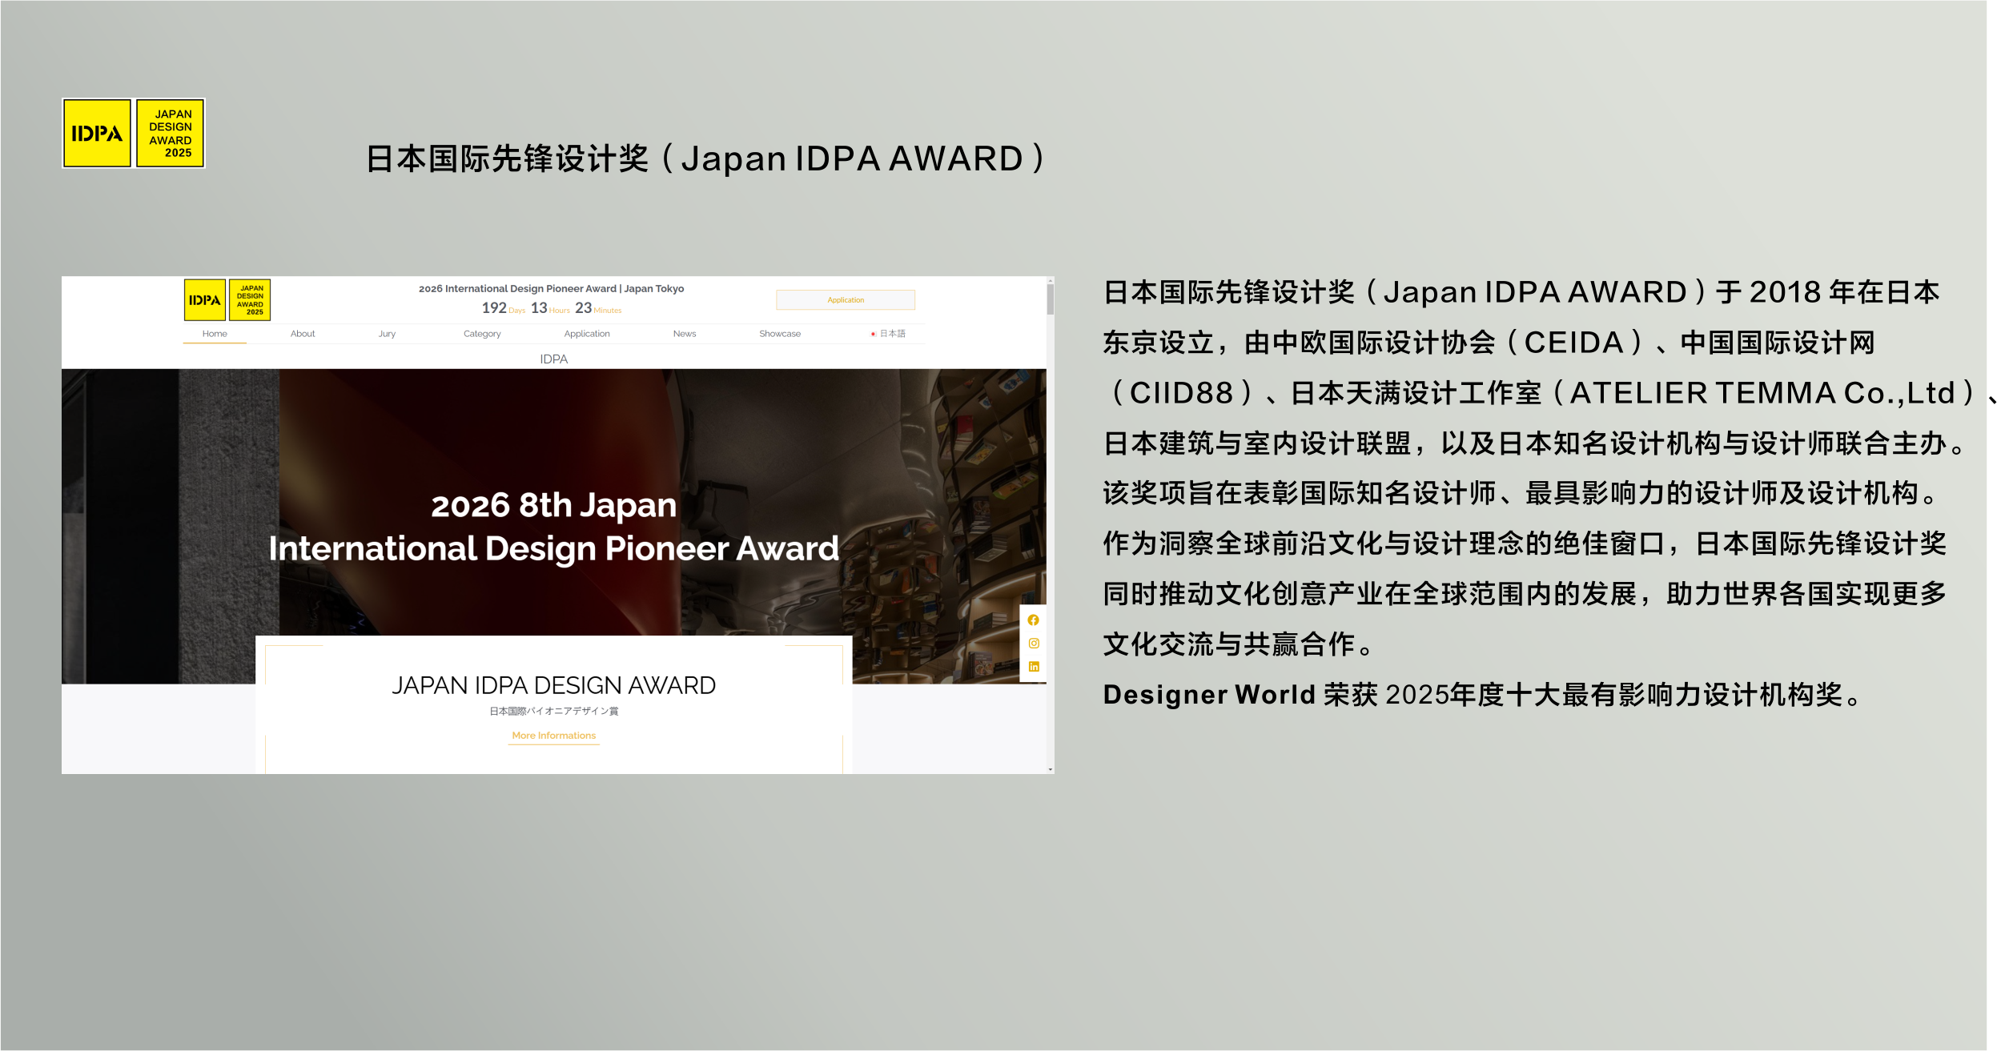Go to the About menu item
1997x1051 pixels.
pos(303,334)
